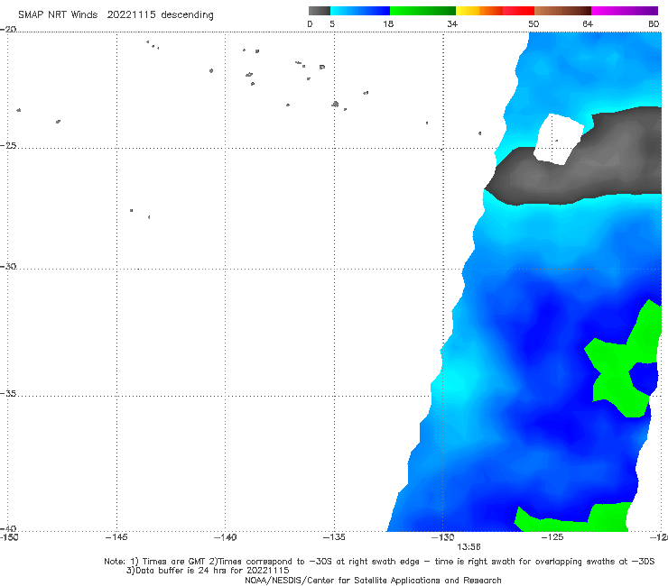The height and width of the screenshot is (586, 668).
Task: Click the brown segment of the color bar
Action: (562, 11)
